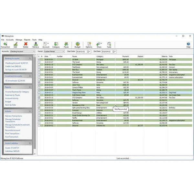Open the Share button dropdown arrow
Viewport: 194px width, 194px height.
[101, 43]
